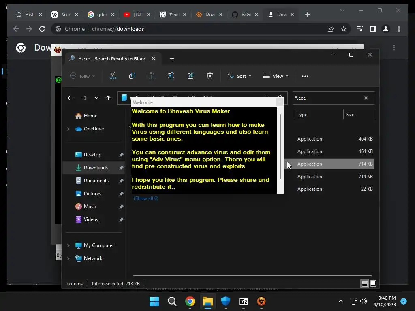
Task: Toggle Chrome side panel icon
Action: click(373, 29)
